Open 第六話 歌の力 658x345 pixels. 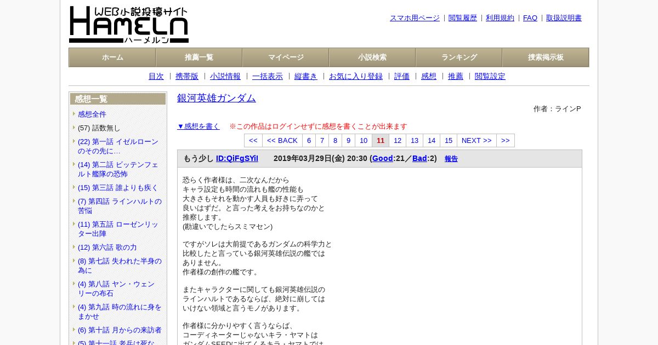click(107, 248)
